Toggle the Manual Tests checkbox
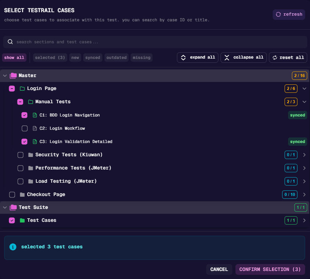This screenshot has height=279, width=310. (x=20, y=102)
